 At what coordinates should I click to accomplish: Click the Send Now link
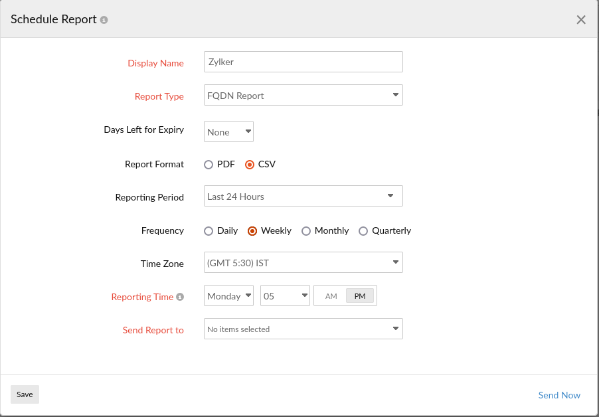pos(559,395)
